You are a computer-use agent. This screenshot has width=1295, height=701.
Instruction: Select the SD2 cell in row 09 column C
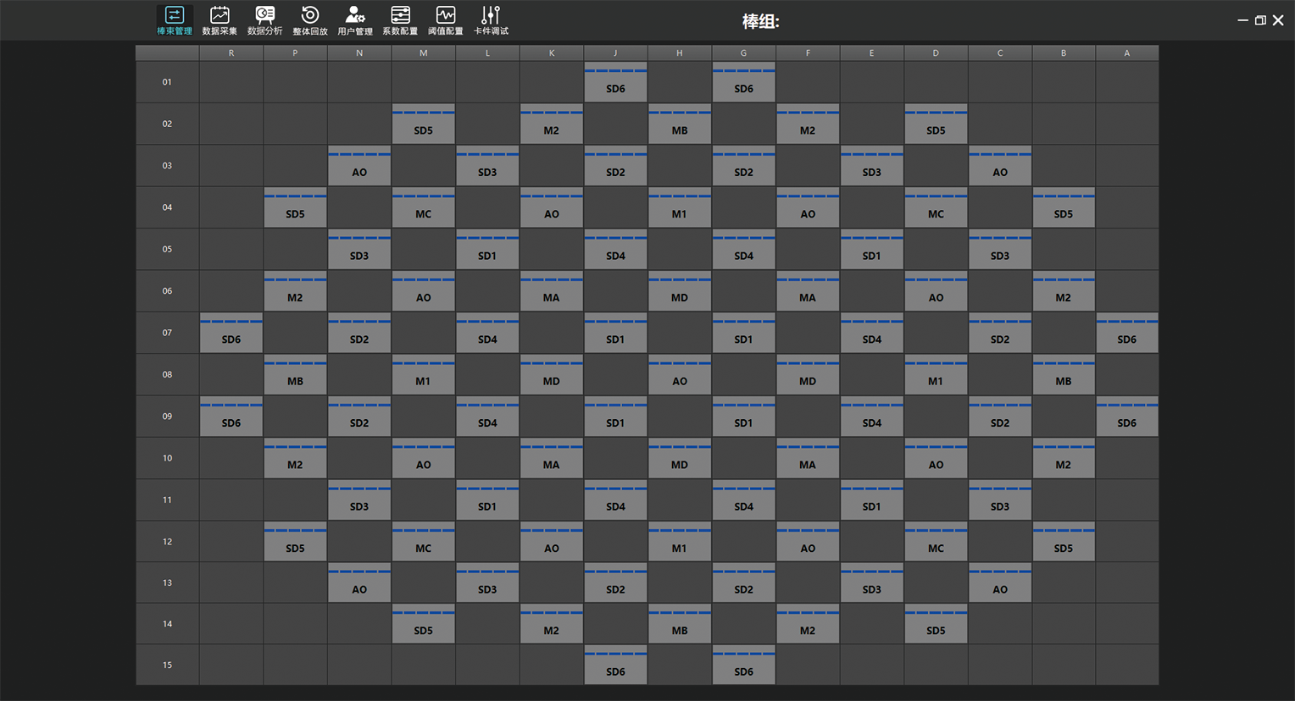click(x=1000, y=416)
